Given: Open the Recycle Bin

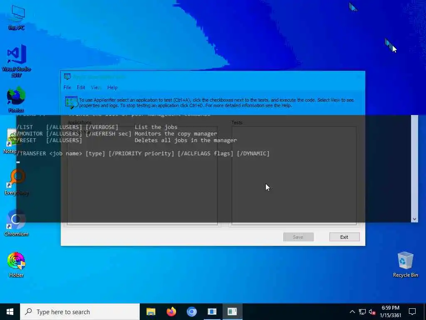Looking at the screenshot, I should tap(405, 265).
